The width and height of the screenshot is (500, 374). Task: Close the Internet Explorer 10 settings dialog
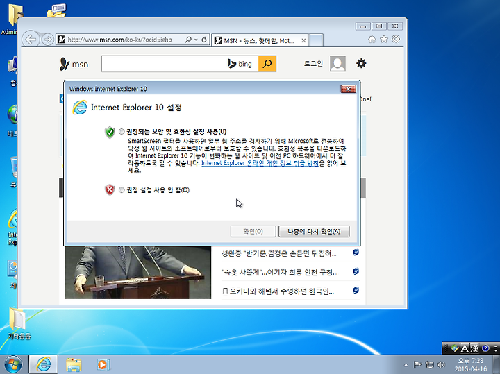348,89
